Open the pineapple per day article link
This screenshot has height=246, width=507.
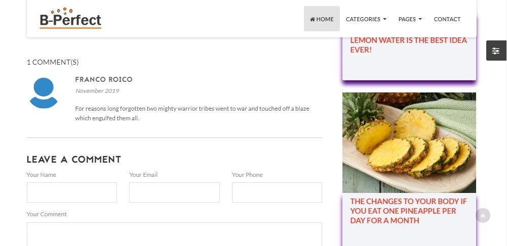click(408, 211)
